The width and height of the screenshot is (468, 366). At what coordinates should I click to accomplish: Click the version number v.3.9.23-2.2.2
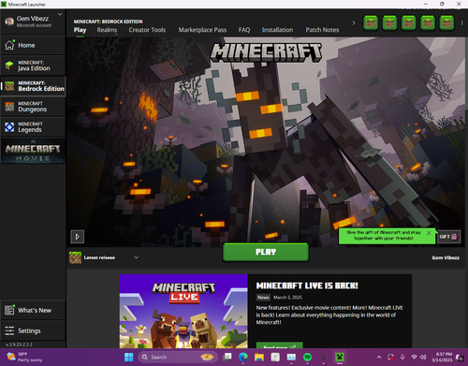(x=19, y=344)
